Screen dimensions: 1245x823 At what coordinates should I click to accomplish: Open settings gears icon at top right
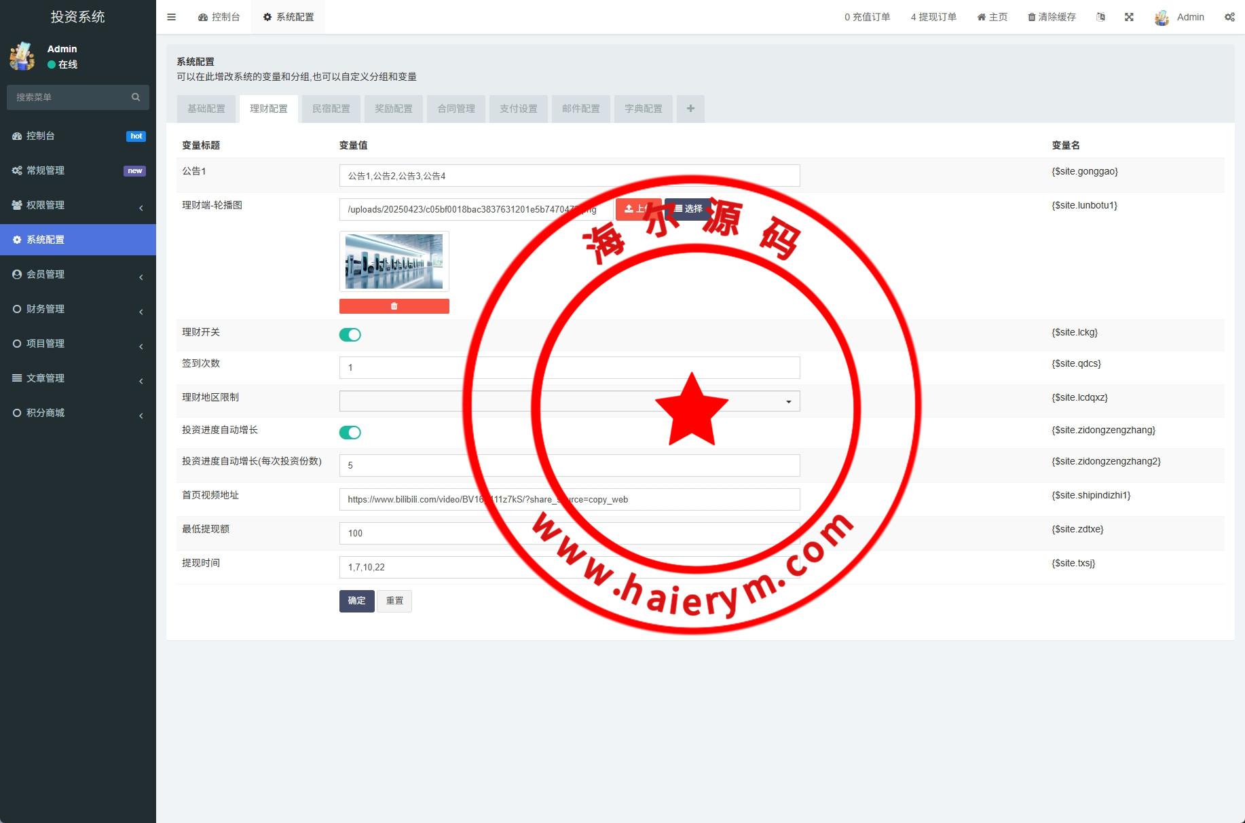point(1229,17)
